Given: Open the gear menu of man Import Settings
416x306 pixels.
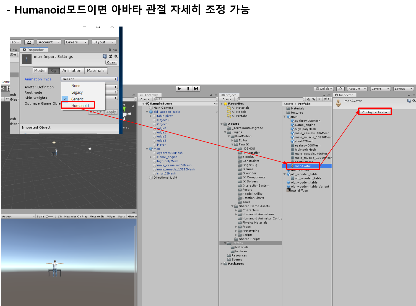Looking at the screenshot, I should click(x=116, y=56).
